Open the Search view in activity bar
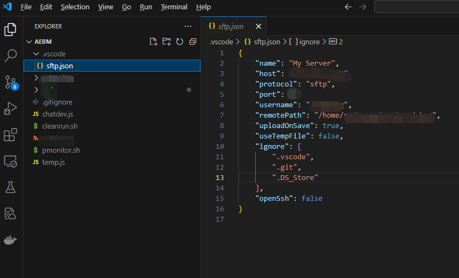 tap(11, 55)
